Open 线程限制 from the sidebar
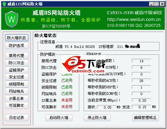The image size is (167, 129). pos(17,84)
